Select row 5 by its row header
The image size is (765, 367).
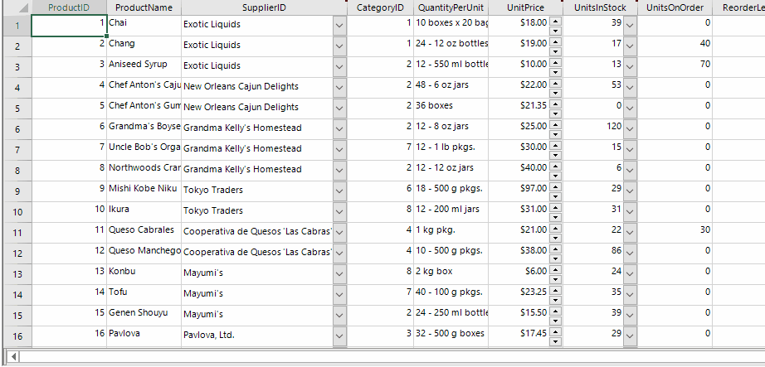17,109
